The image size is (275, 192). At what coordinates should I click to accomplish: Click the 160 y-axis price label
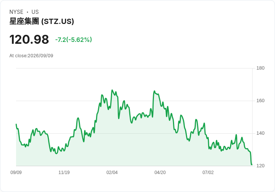[x=260, y=101]
